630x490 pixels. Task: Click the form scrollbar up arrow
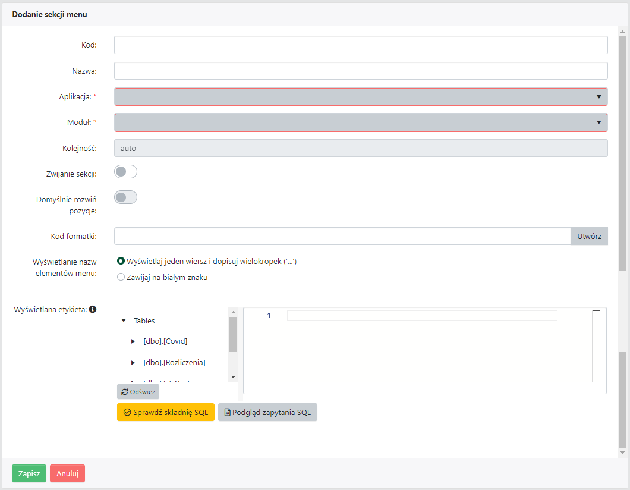623,32
